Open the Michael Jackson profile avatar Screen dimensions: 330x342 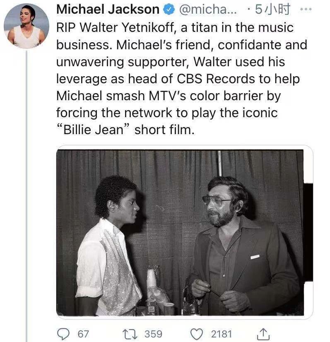tap(26, 26)
